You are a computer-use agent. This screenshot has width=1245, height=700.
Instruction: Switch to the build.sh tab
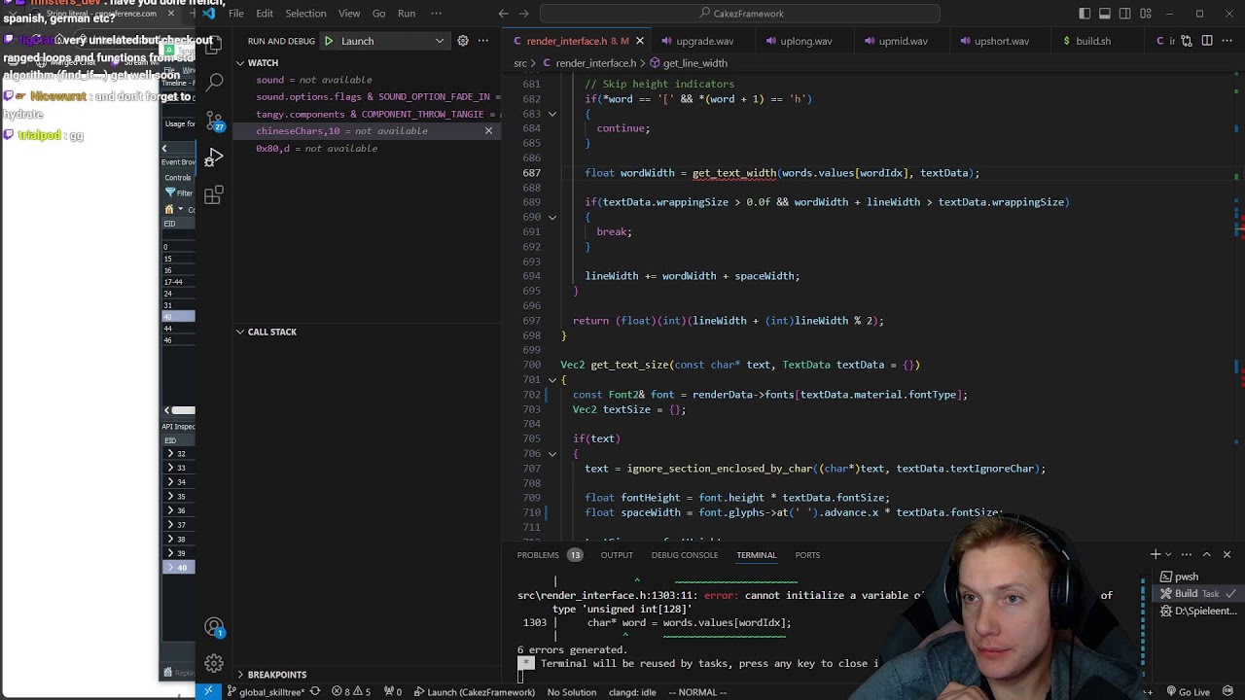pos(1093,41)
